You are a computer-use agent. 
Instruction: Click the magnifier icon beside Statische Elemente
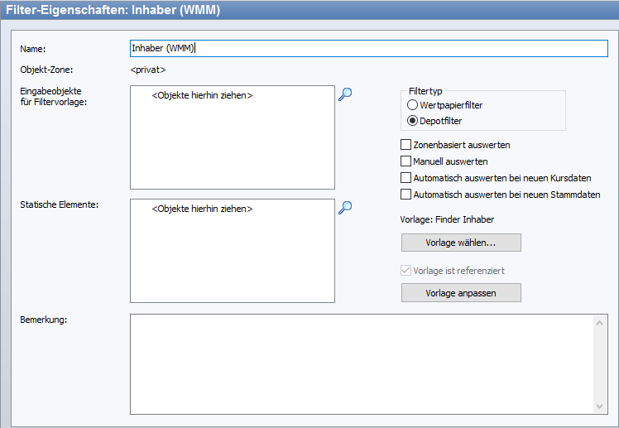tap(345, 207)
